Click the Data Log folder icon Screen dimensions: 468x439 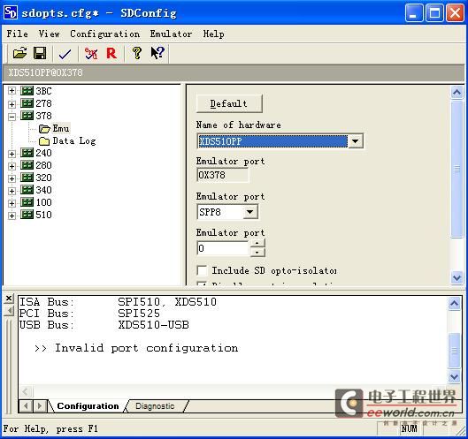click(44, 141)
